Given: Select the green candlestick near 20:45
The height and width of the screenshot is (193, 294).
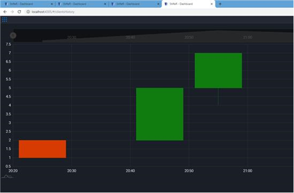Looking at the screenshot, I should pos(160,114).
